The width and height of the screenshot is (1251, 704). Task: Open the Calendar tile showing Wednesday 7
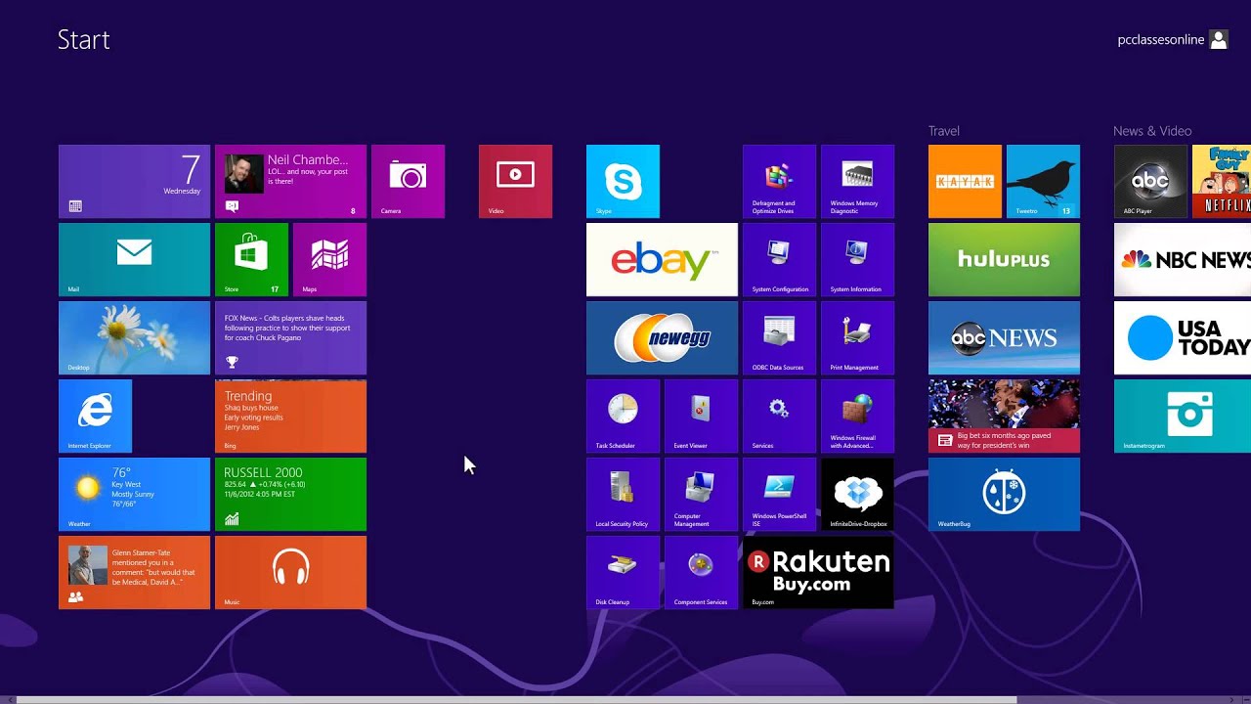point(134,181)
